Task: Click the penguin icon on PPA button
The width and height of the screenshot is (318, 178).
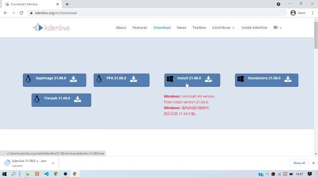Action: [x=99, y=79]
